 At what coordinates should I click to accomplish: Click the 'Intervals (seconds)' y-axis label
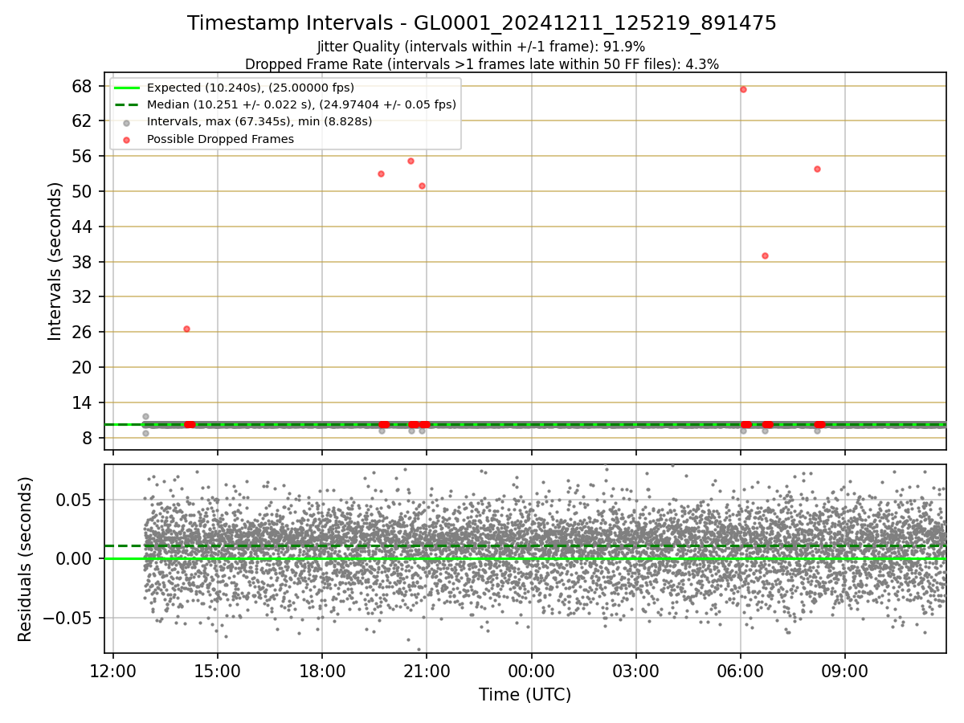tap(55, 261)
